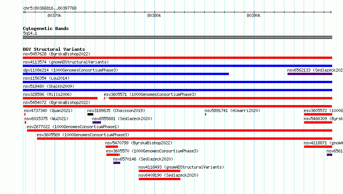Click the esv3605570 (1000GenomesConsortiumPhase3) label
This screenshot has height=194, width=343.
click(x=152, y=151)
